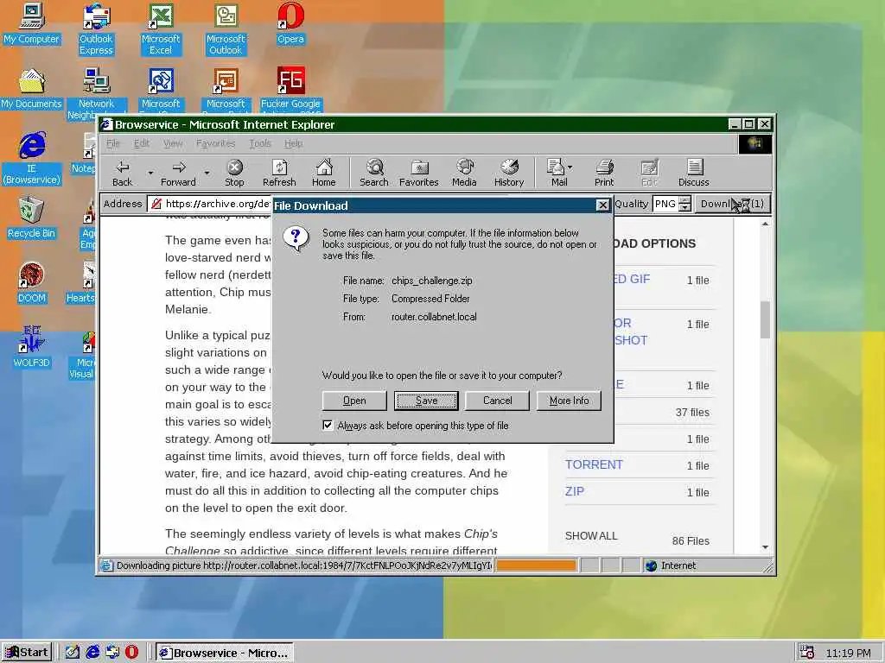Click the Back toolbar icon
The image size is (885, 663).
coord(123,173)
